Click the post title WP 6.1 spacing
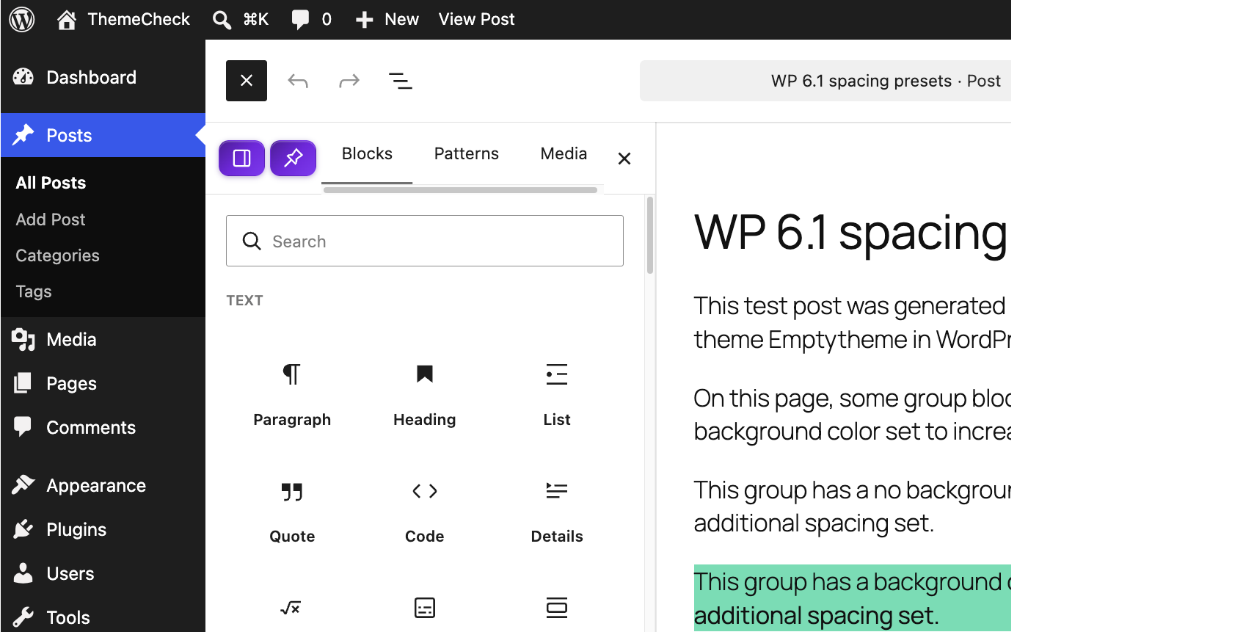The image size is (1254, 643). click(x=851, y=232)
